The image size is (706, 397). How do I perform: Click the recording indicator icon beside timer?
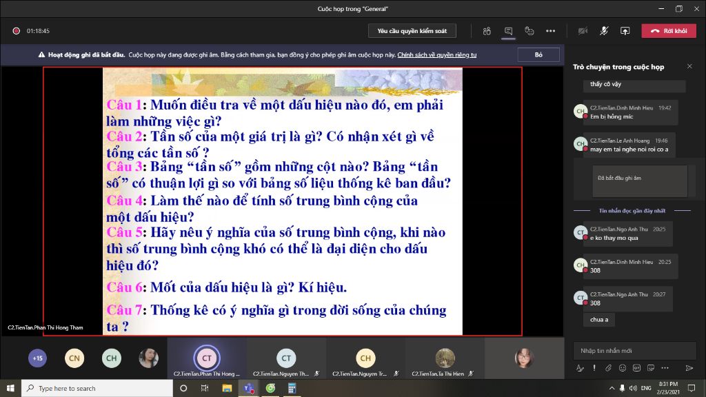tap(17, 31)
